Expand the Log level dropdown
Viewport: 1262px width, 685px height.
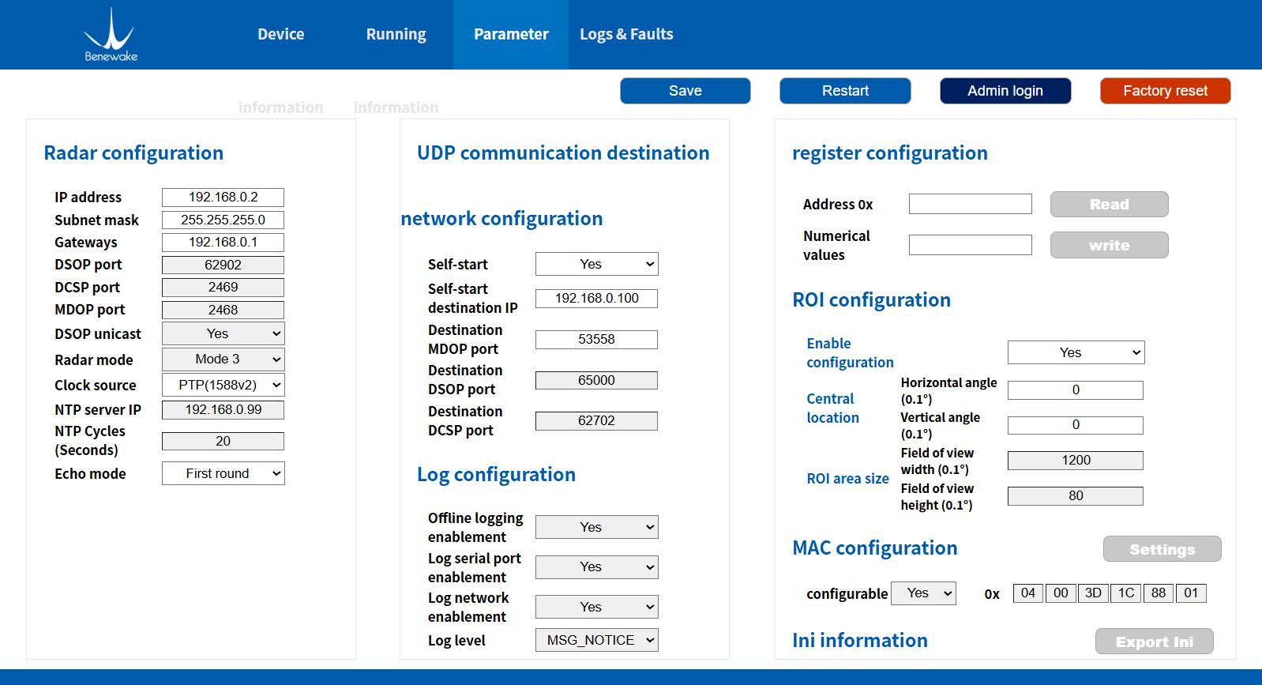click(x=597, y=640)
